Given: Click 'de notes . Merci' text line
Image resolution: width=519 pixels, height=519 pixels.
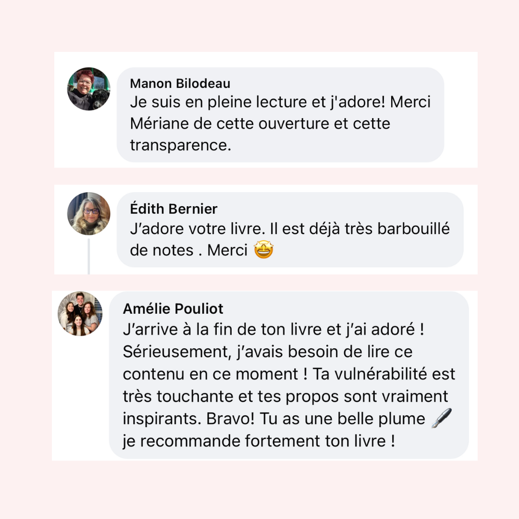Looking at the screenshot, I should point(189,250).
